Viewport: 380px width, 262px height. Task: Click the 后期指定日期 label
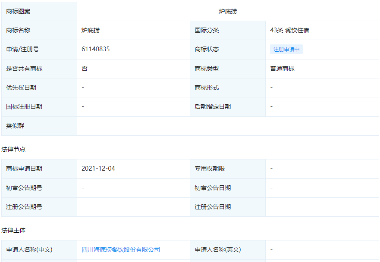point(213,106)
